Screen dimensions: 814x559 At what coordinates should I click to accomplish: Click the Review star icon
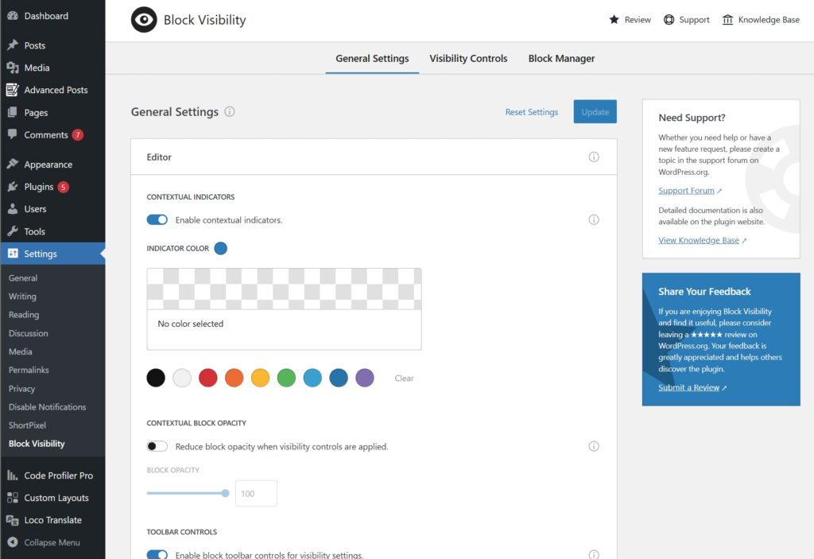pos(614,20)
